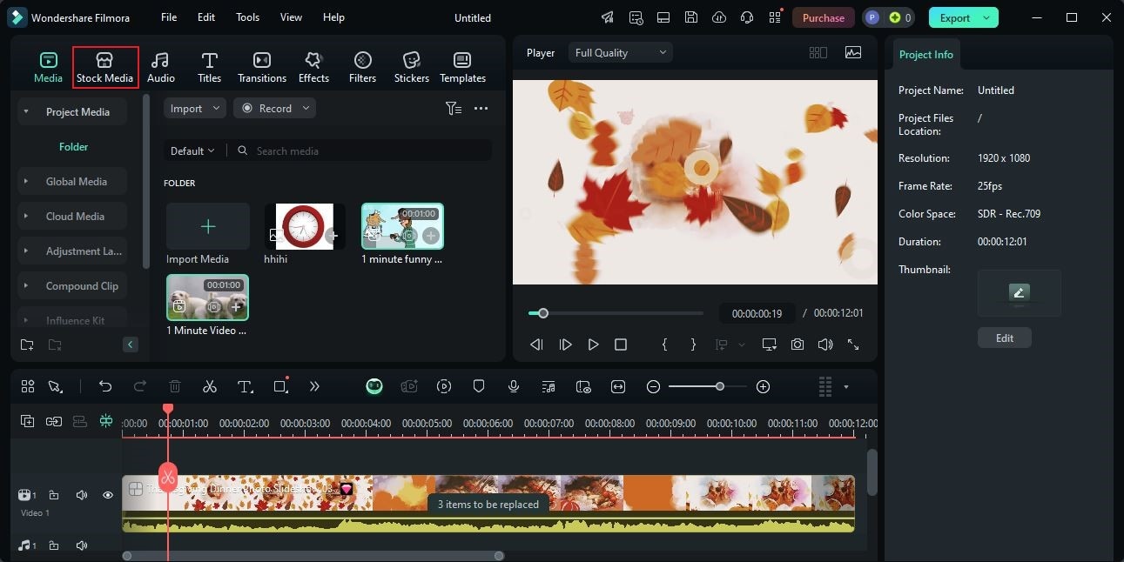Screen dimensions: 1124x562
Task: Click the split scissors icon in timeline toolbar
Action: point(210,386)
